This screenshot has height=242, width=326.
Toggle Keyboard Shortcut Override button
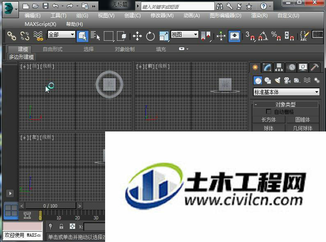click(234, 36)
